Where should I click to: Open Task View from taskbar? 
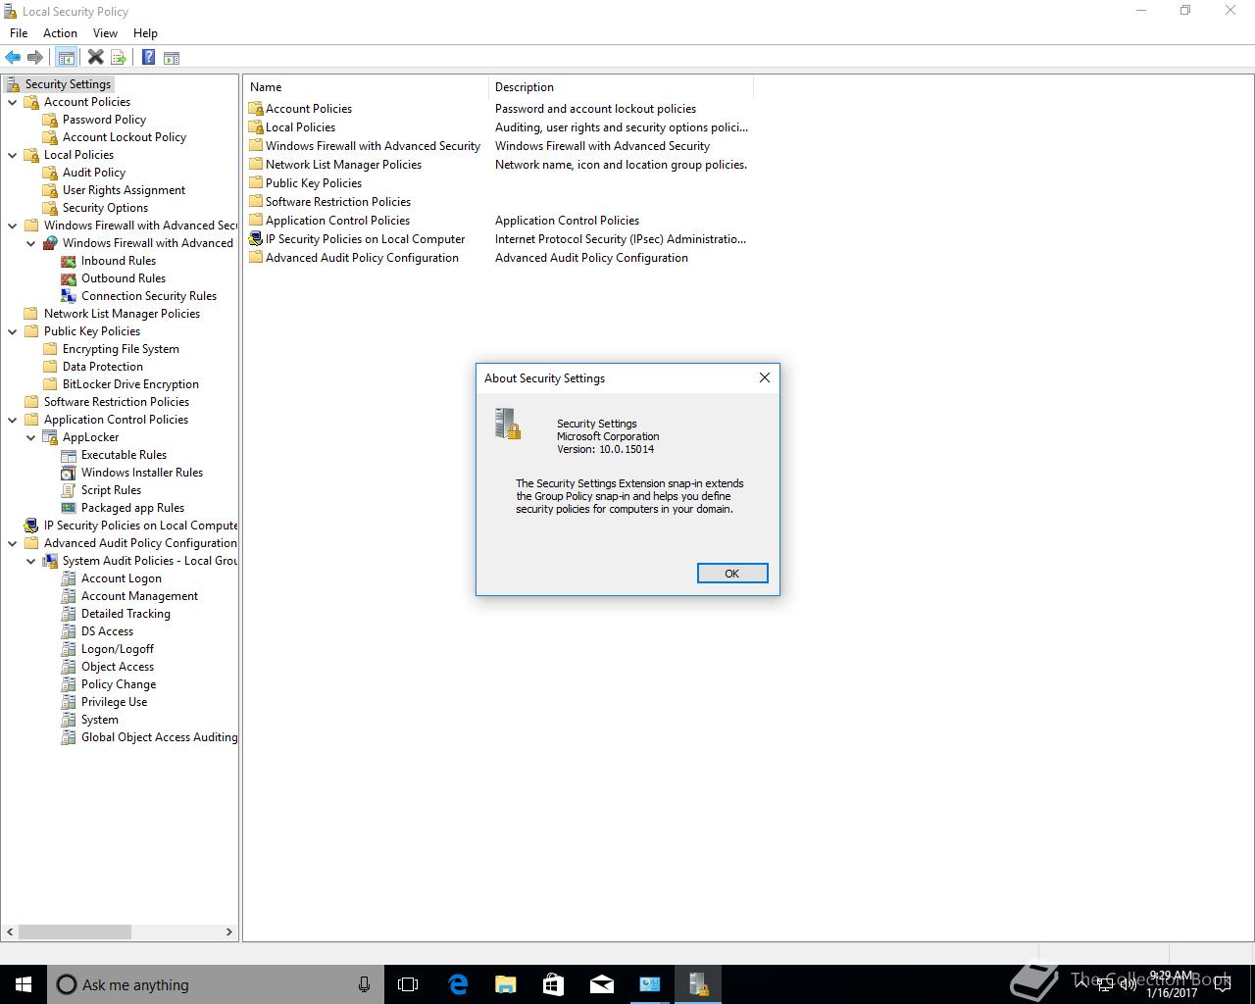[408, 984]
